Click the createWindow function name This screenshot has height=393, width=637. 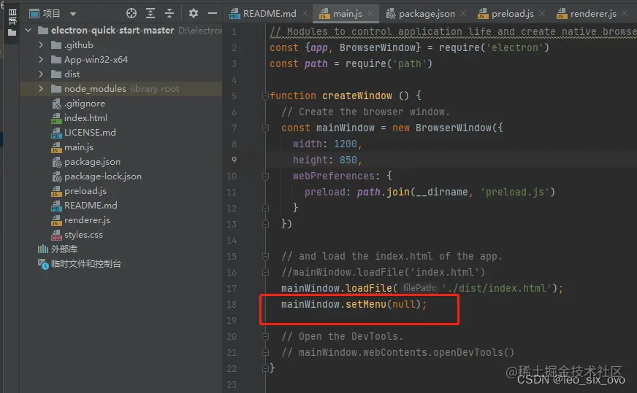click(357, 96)
